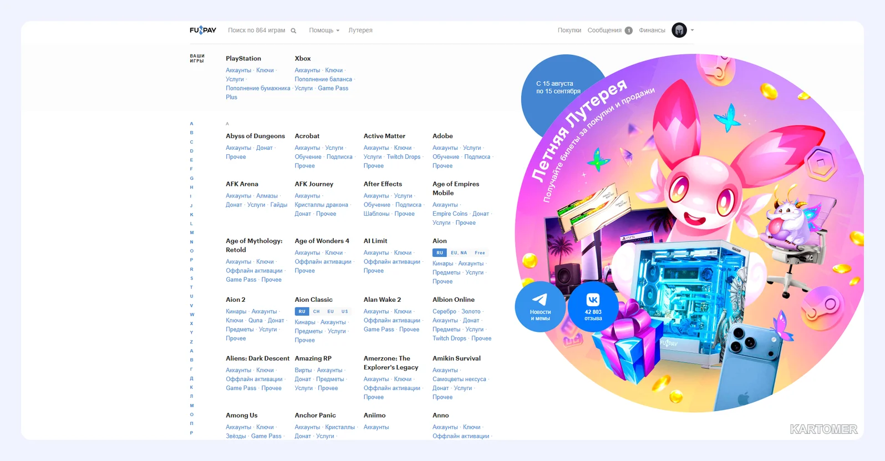Click the search magnifier icon
This screenshot has height=461, width=885.
click(x=293, y=31)
